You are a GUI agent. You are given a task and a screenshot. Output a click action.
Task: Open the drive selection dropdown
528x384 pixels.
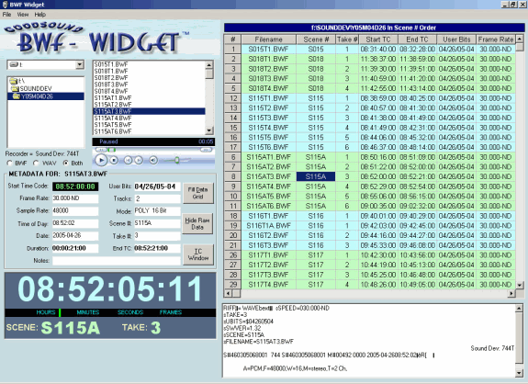(80, 64)
